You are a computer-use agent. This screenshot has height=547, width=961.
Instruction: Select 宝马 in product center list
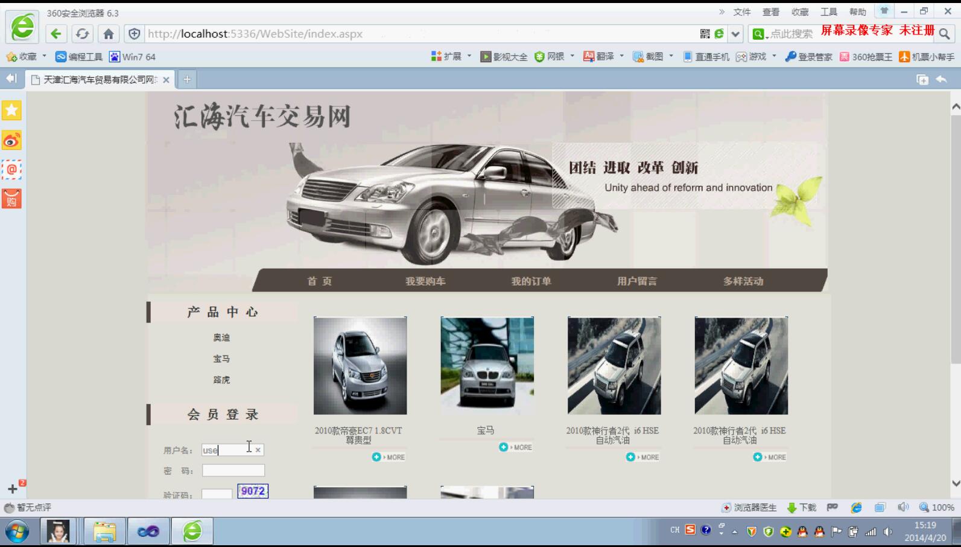(x=221, y=359)
